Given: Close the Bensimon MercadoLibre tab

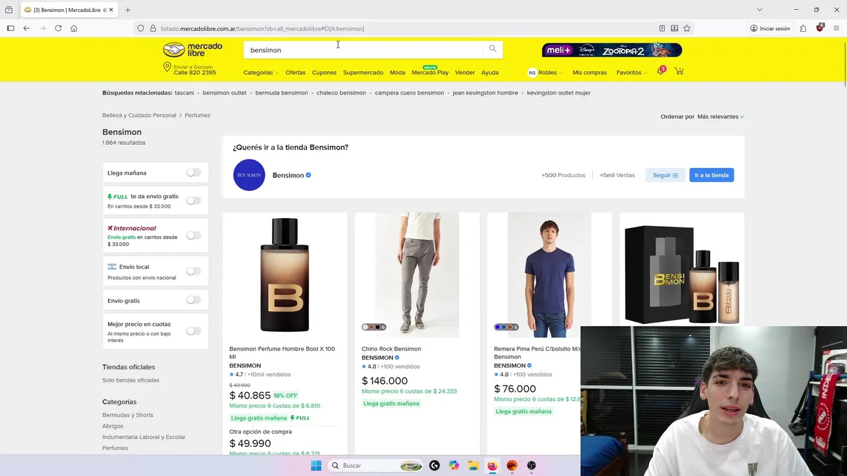Looking at the screenshot, I should pyautogui.click(x=111, y=10).
